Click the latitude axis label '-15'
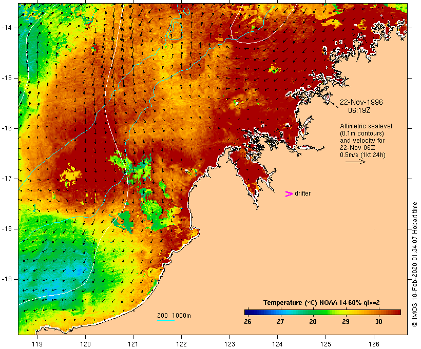The image size is (421, 349). [6, 78]
